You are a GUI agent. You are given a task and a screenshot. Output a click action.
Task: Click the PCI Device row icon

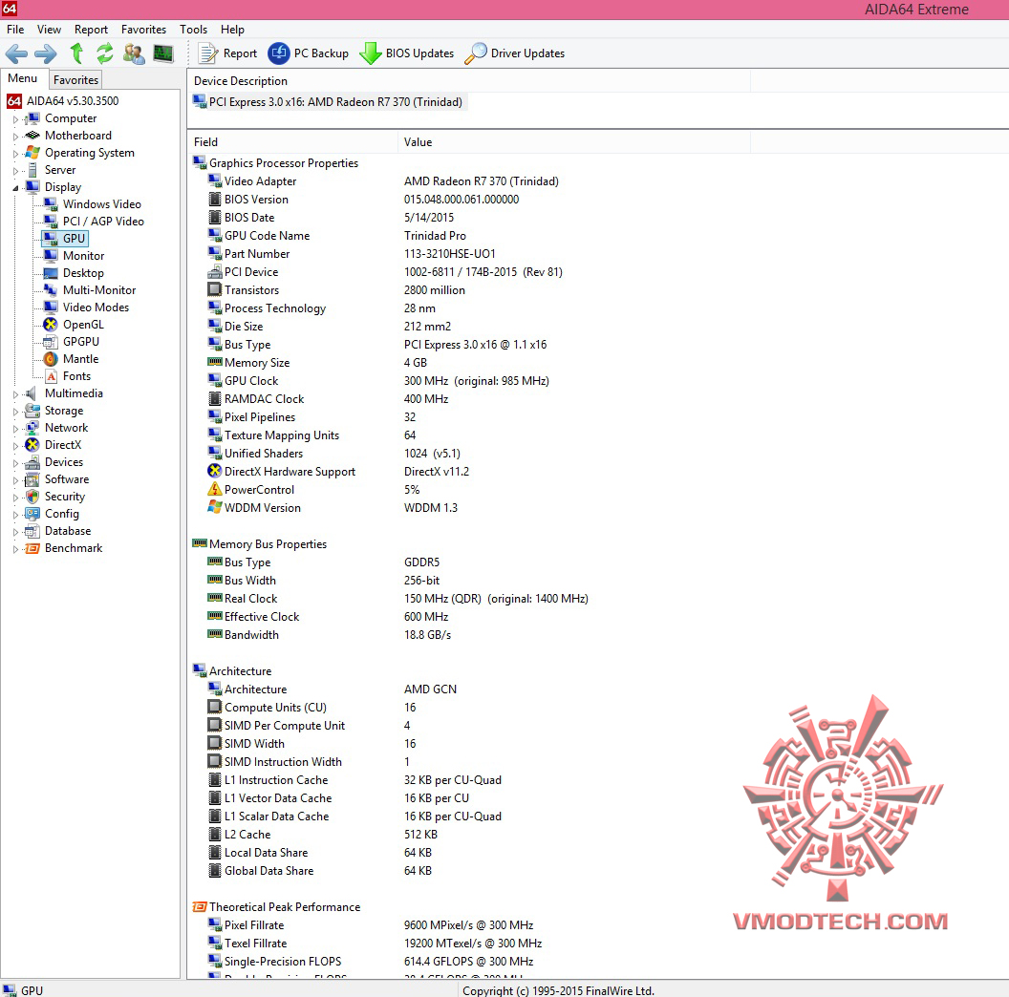[215, 272]
